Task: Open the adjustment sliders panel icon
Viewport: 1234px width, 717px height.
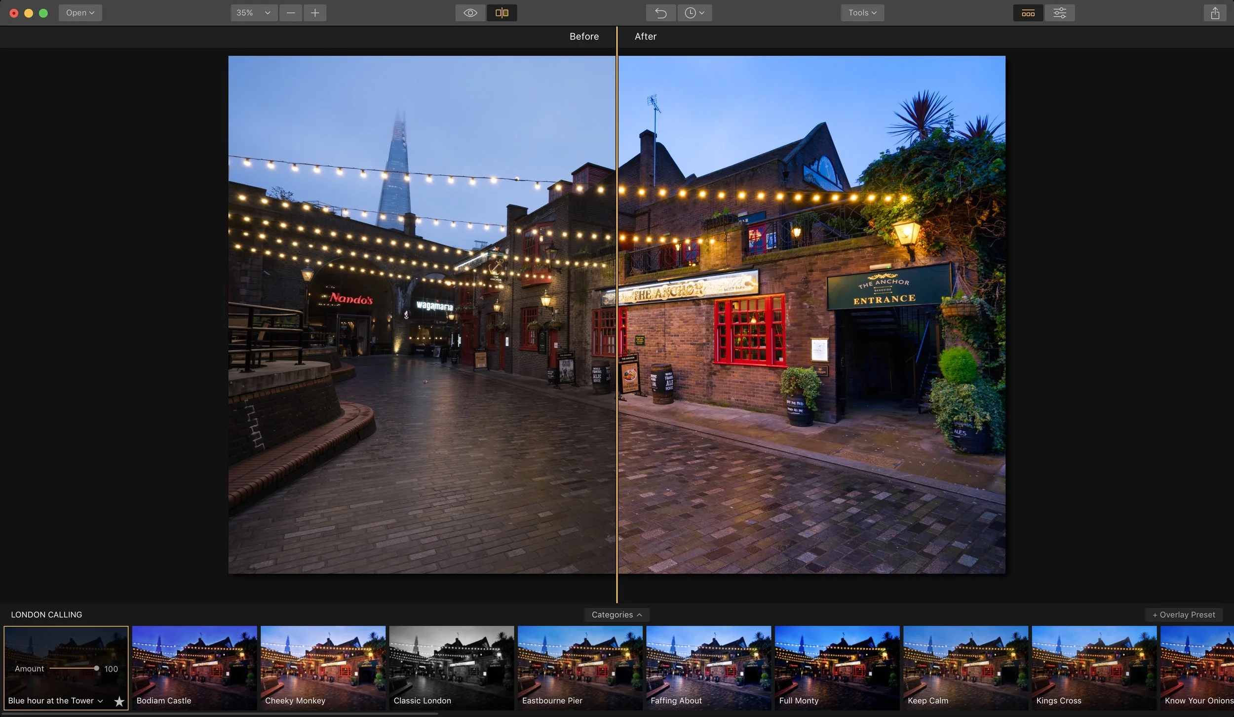Action: click(x=1060, y=13)
